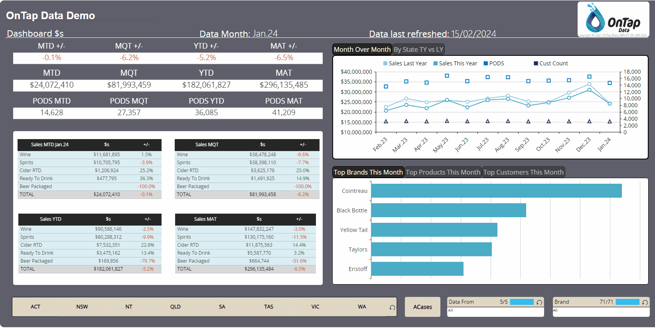Switch to By State TY vs LY tab

click(418, 49)
